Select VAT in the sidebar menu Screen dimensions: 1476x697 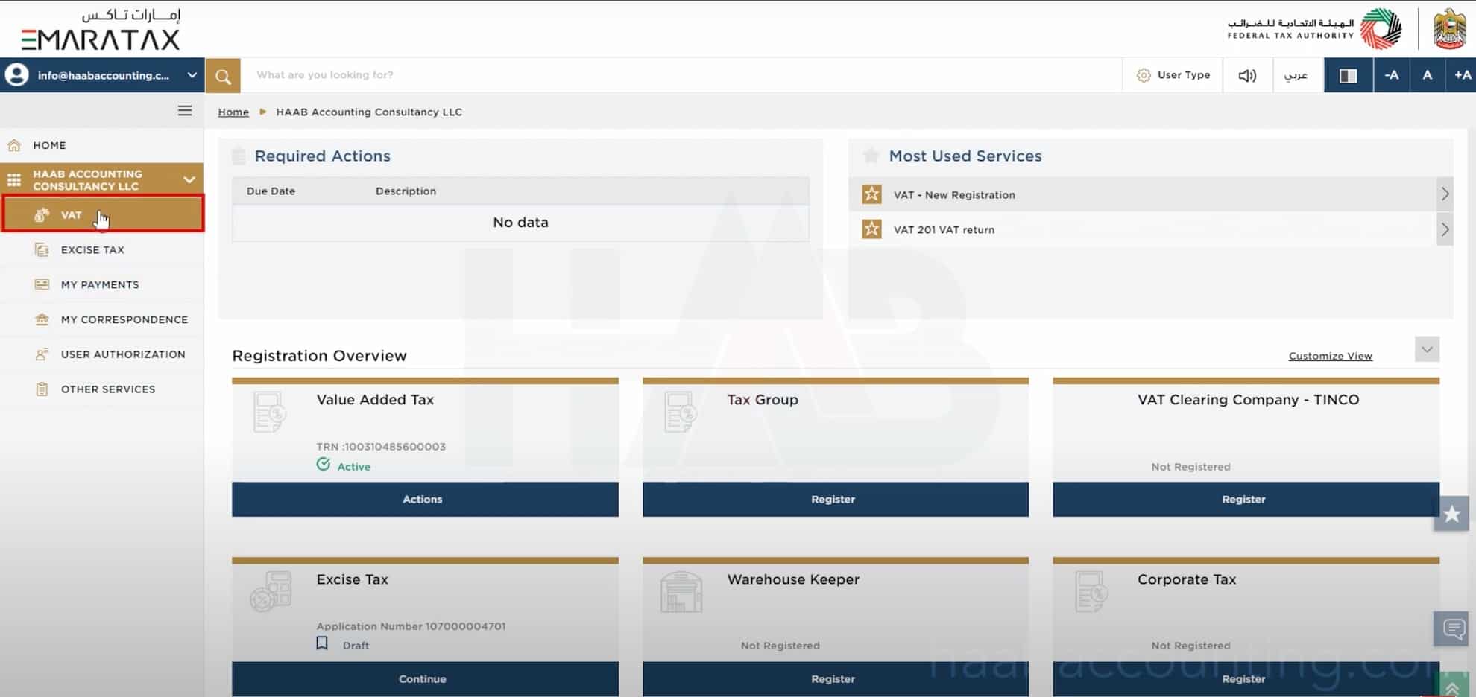pyautogui.click(x=71, y=215)
